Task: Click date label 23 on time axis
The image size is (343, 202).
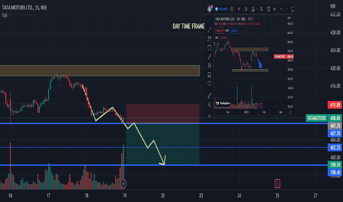Action: (201, 195)
